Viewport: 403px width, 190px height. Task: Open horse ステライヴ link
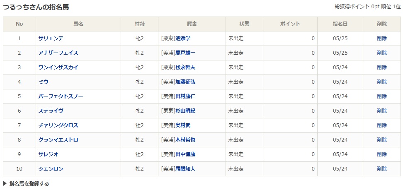coord(51,111)
